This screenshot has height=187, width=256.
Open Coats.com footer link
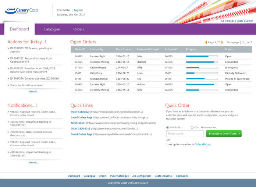click(182, 176)
